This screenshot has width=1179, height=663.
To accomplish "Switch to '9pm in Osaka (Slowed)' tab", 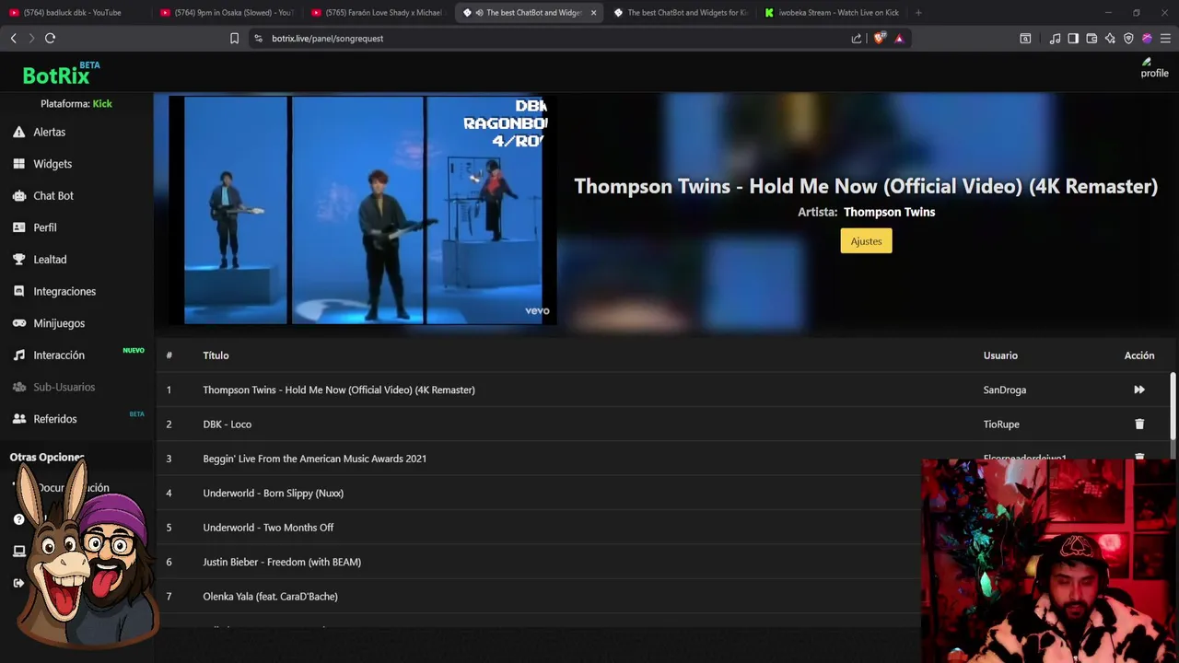I will point(226,13).
